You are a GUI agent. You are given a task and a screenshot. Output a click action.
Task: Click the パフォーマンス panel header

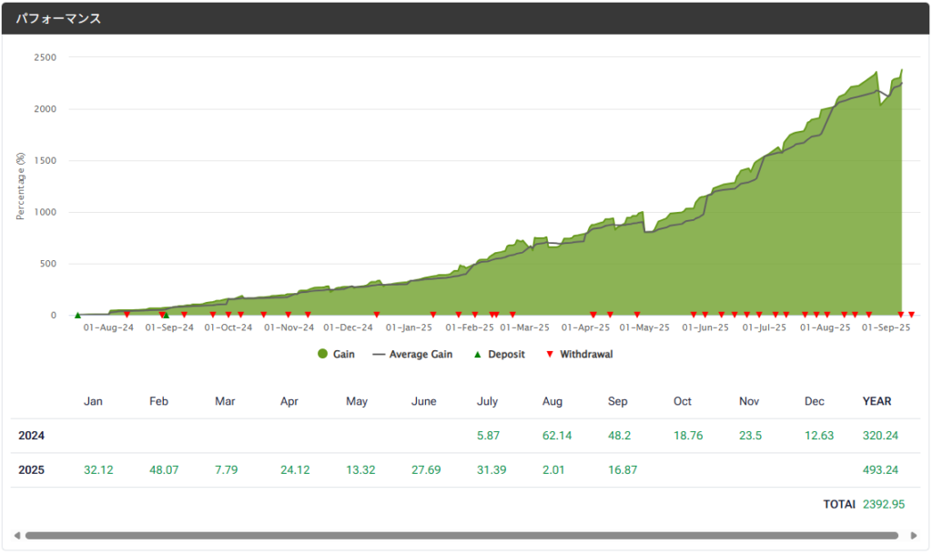(58, 18)
